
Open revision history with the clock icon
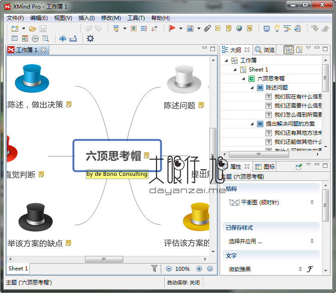click(x=35, y=38)
